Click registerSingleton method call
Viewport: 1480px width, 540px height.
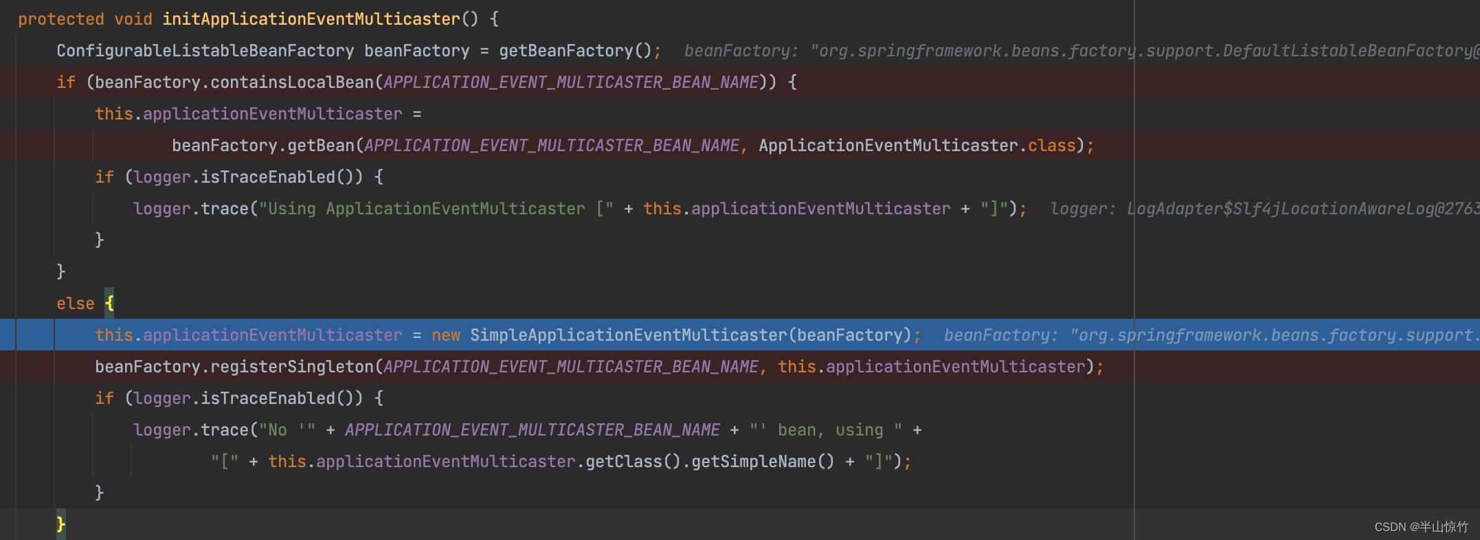(292, 367)
